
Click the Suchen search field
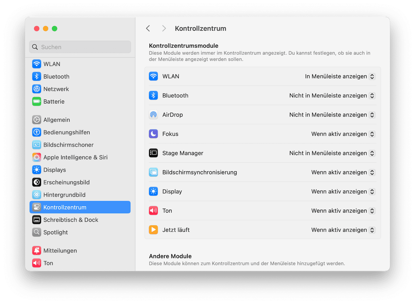[80, 47]
